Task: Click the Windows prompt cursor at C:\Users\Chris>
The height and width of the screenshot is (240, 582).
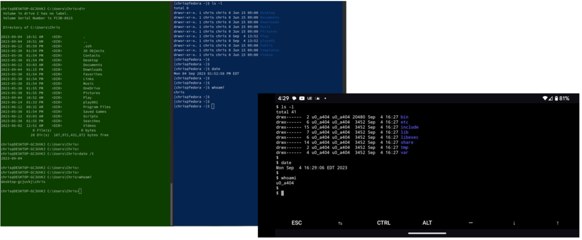Action: (80, 191)
